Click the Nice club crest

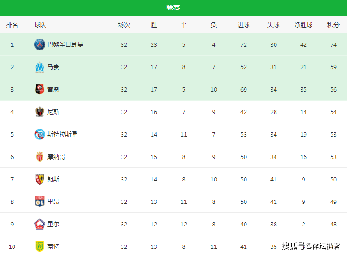[x=40, y=112]
